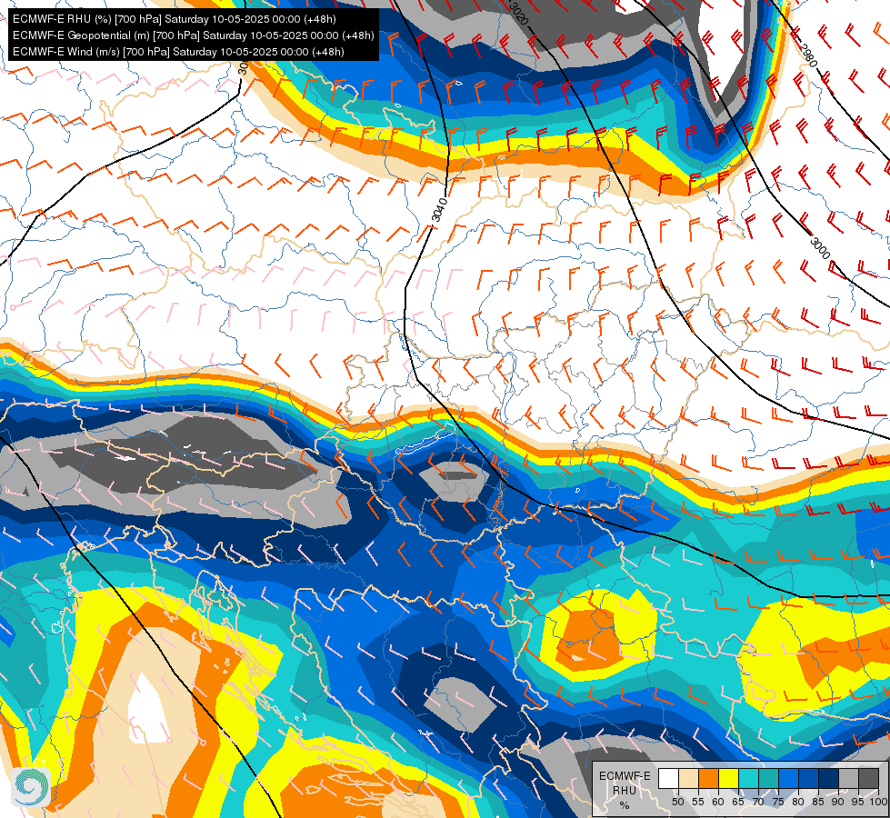Click the '3020' contour label at top
This screenshot has height=818, width=890.
[x=518, y=15]
